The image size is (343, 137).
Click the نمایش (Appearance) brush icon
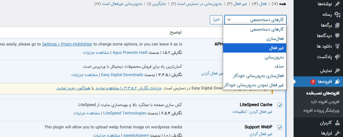tap(337, 71)
